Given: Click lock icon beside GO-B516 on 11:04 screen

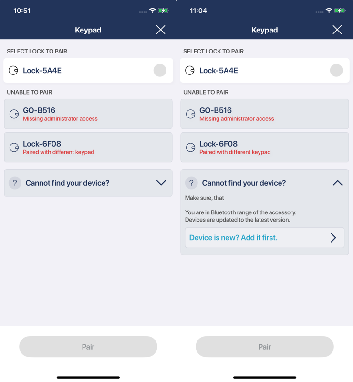Looking at the screenshot, I should tap(190, 114).
